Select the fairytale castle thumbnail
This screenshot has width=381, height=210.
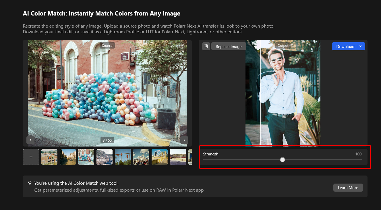141,157
